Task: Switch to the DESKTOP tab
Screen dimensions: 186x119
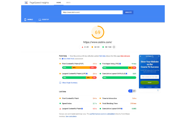Action: (x=44, y=20)
